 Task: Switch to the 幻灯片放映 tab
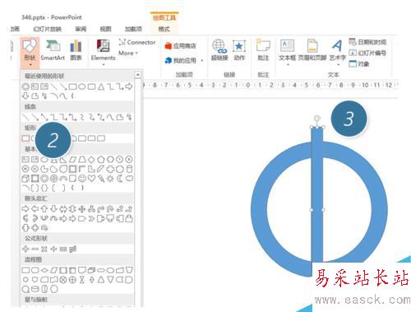pyautogui.click(x=47, y=29)
